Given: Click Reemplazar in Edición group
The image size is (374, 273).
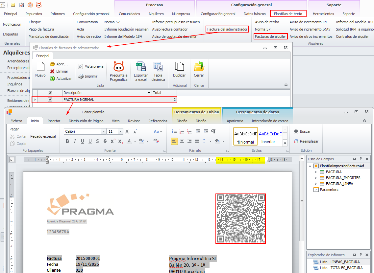Looking at the screenshot, I should (x=306, y=141).
